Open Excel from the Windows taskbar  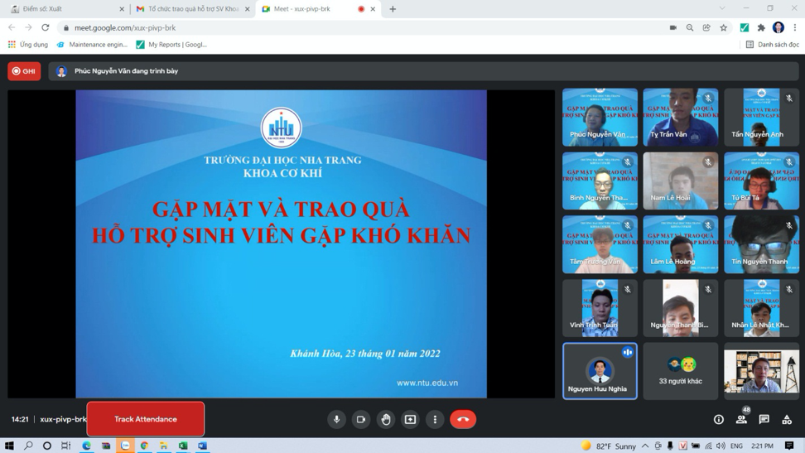coord(183,446)
